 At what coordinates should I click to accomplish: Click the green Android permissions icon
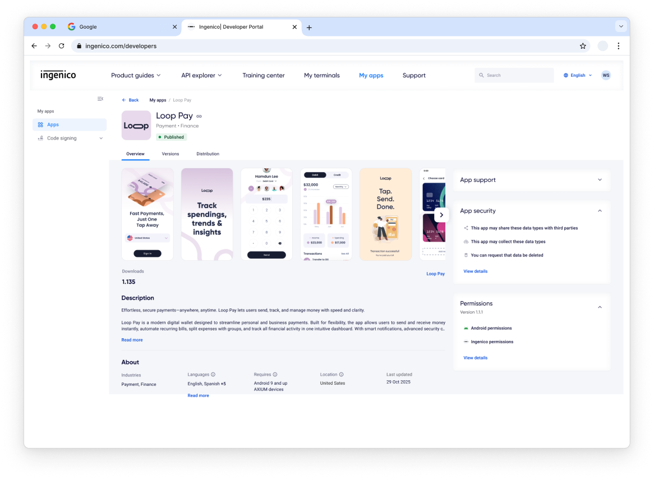466,328
